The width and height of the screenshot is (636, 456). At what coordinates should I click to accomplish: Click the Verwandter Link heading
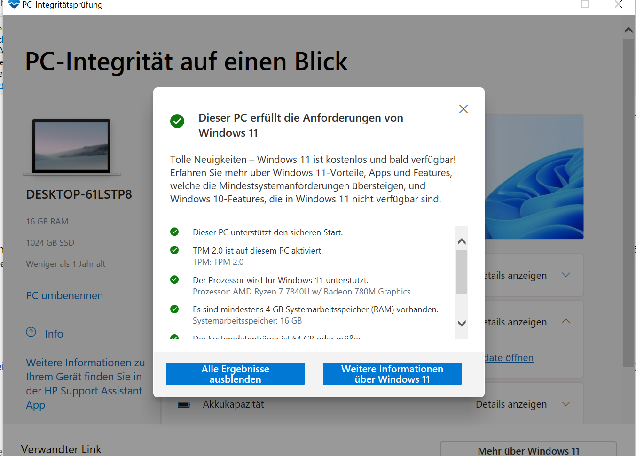pos(61,449)
